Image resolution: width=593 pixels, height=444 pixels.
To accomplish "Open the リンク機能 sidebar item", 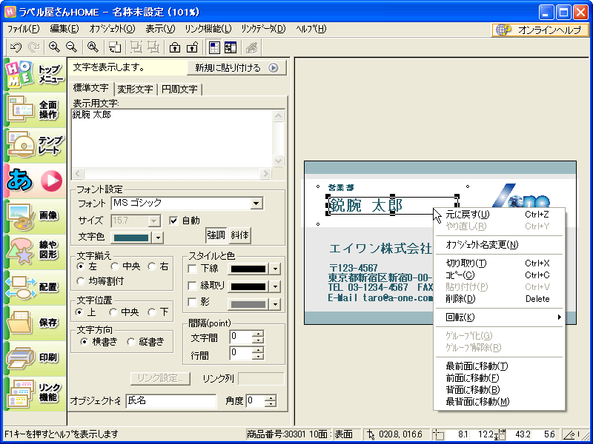I will pos(35,393).
